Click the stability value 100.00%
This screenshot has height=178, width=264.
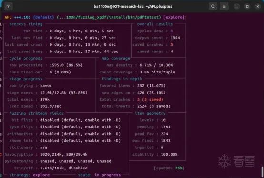[169, 155]
